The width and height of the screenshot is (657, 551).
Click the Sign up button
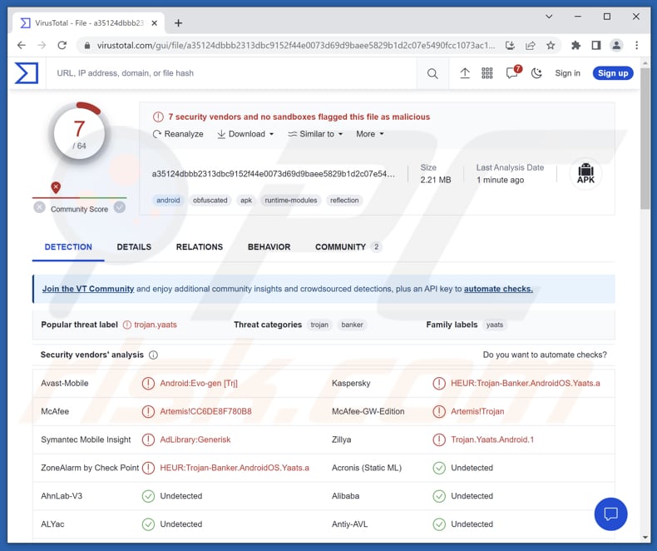(613, 73)
